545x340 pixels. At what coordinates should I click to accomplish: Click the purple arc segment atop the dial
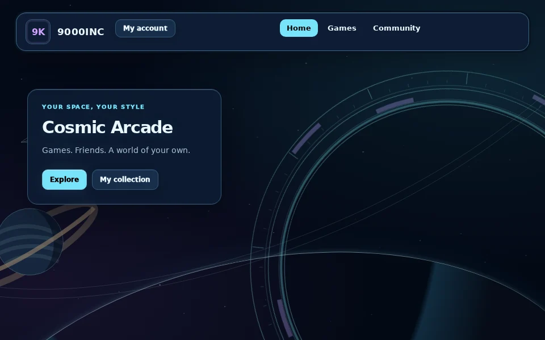395,105
